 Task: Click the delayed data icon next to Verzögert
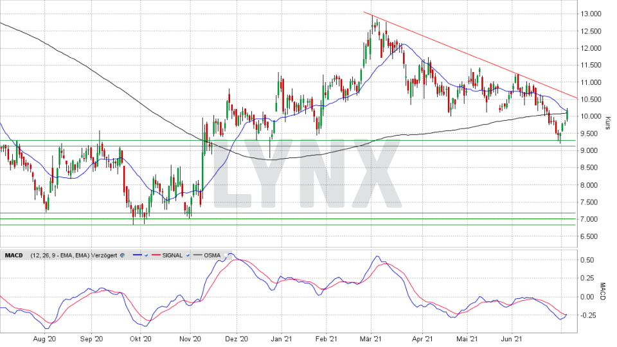coord(123,256)
